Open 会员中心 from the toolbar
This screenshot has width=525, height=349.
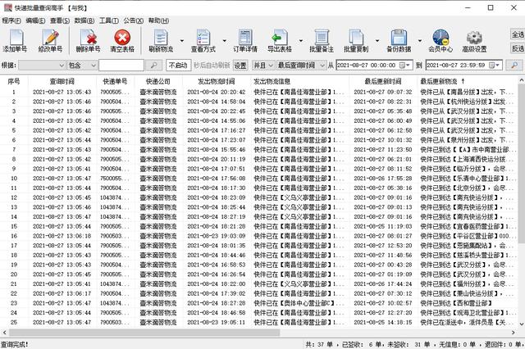pos(440,39)
